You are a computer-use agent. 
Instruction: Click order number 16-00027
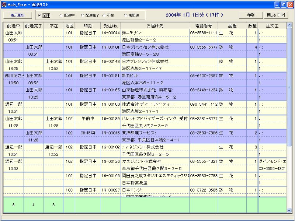tap(111, 190)
